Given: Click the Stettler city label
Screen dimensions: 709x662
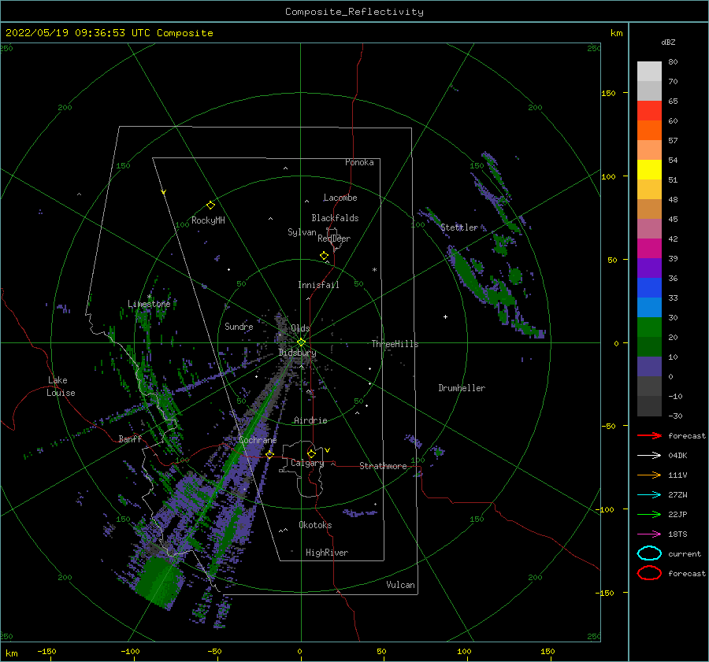Looking at the screenshot, I should pos(459,227).
